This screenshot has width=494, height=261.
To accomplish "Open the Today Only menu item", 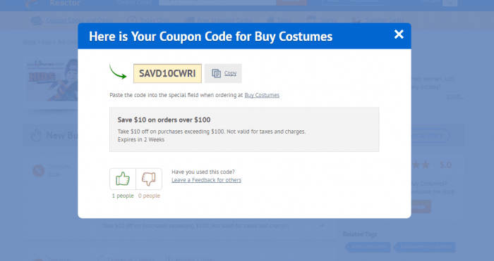I will 155,20.
